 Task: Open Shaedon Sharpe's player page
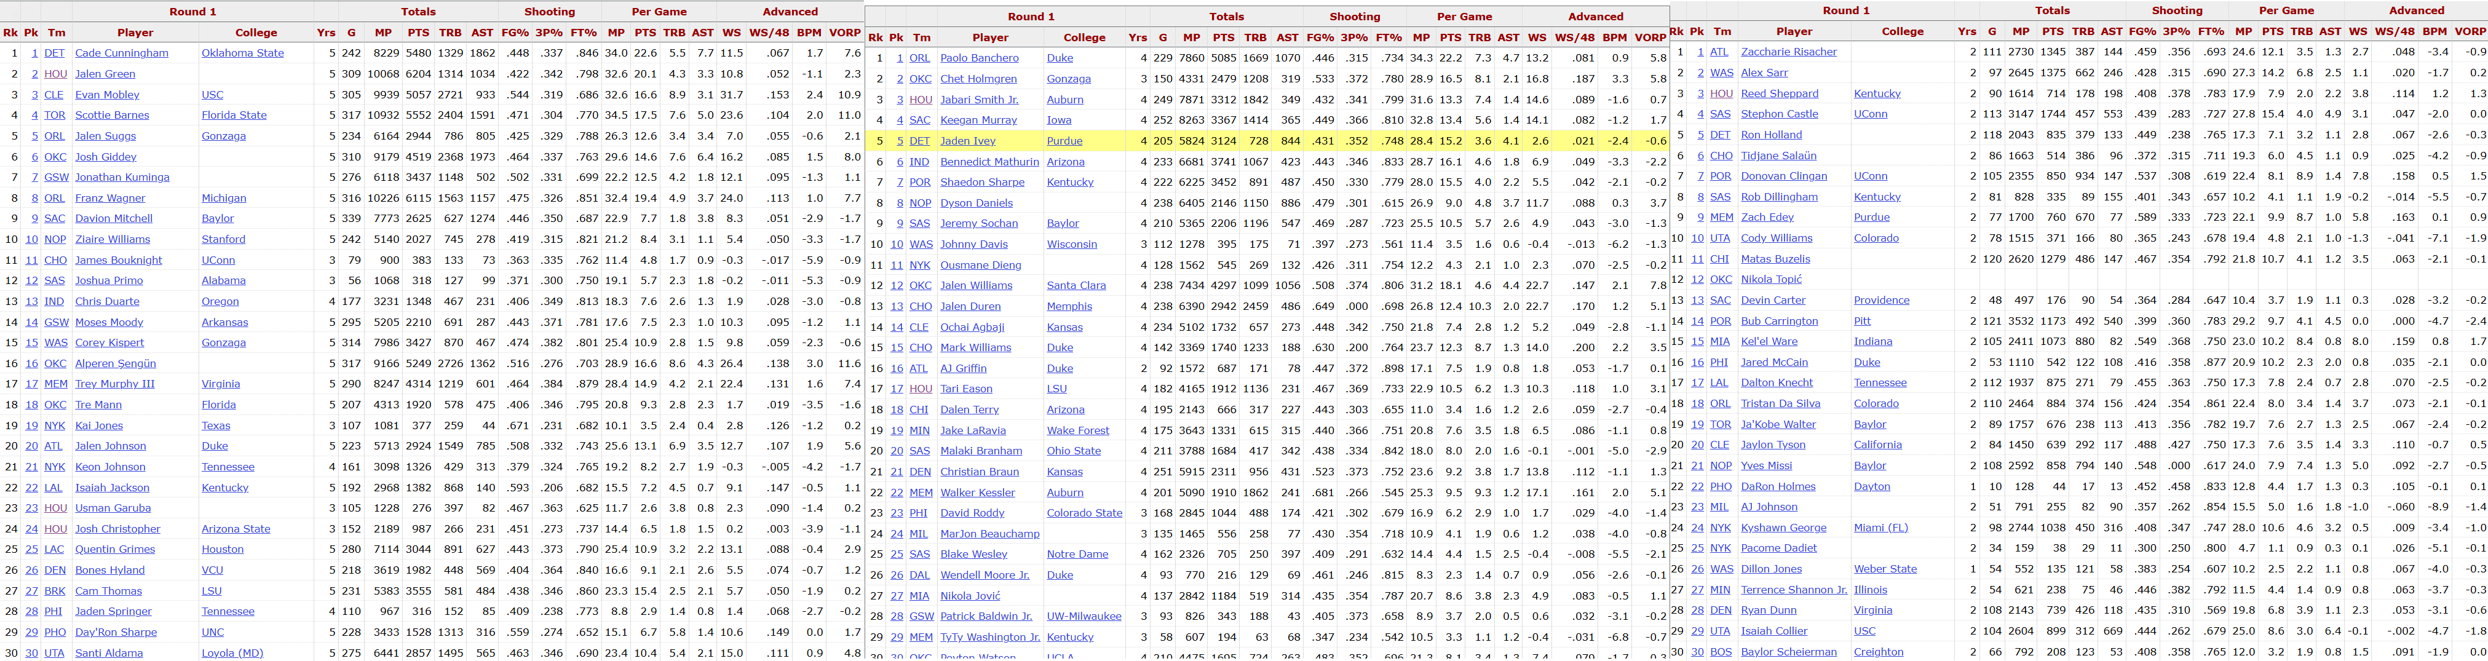982,181
